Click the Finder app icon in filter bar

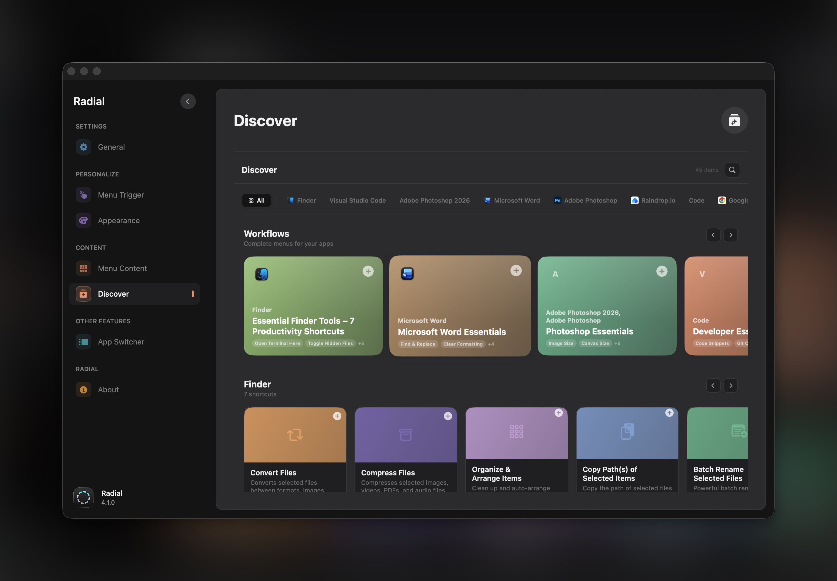click(x=291, y=200)
